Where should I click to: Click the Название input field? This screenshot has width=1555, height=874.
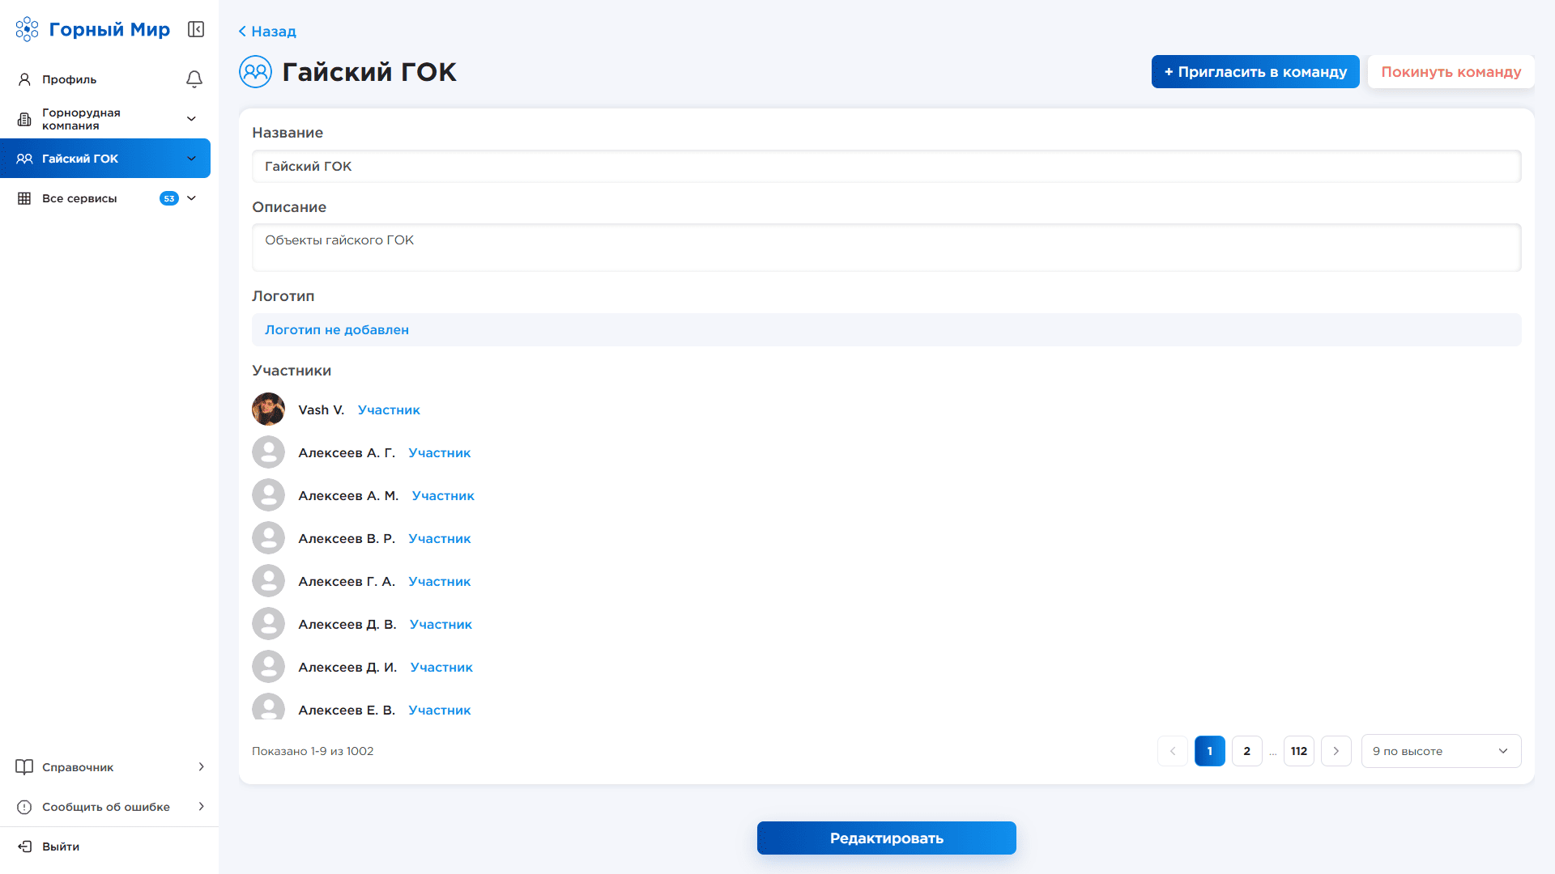click(886, 166)
